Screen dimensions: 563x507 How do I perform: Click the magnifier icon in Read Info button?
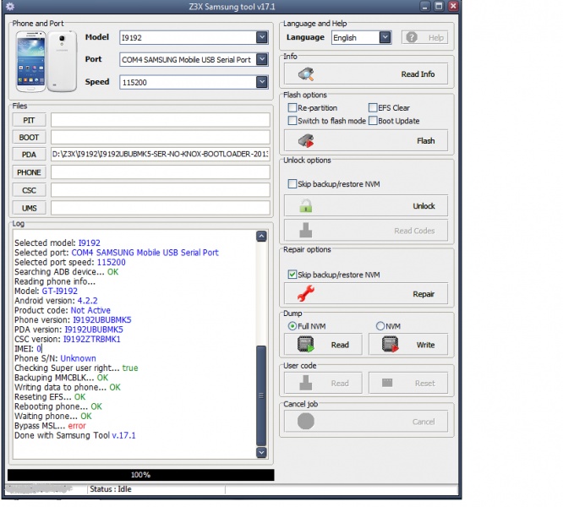click(306, 74)
